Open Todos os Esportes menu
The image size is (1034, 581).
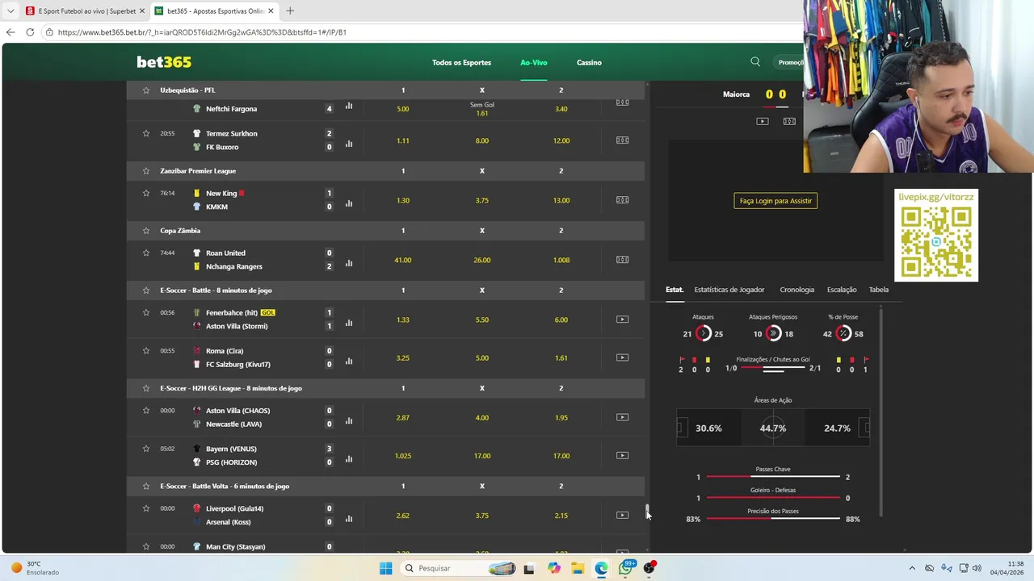point(461,63)
